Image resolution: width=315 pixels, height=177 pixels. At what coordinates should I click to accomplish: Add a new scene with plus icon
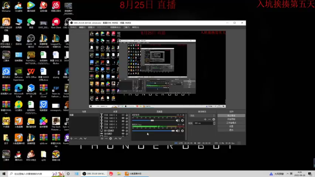pyautogui.click(x=71, y=138)
